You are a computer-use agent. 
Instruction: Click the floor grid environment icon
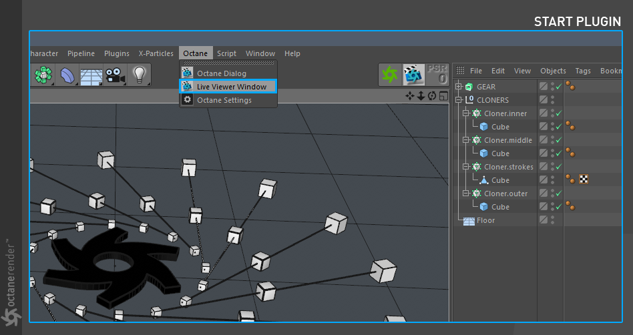[91, 75]
